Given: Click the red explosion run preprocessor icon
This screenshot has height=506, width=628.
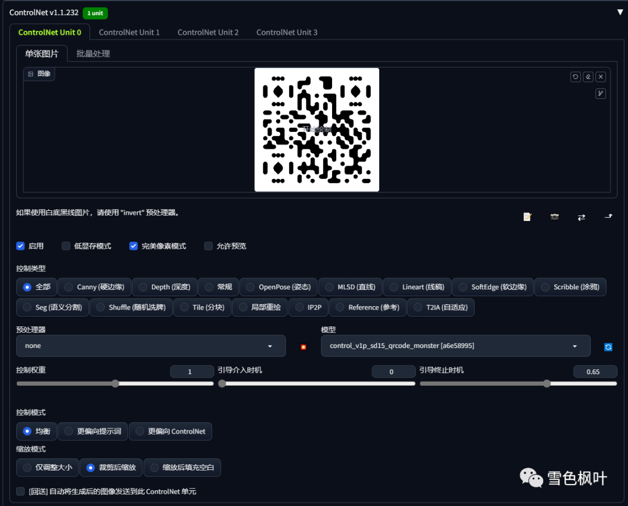Looking at the screenshot, I should [x=303, y=347].
